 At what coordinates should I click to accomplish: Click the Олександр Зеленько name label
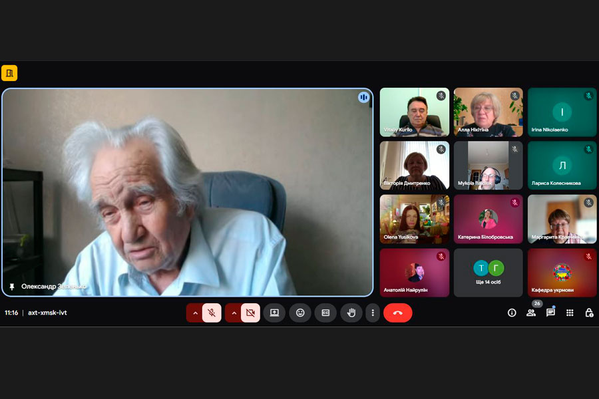coord(53,287)
